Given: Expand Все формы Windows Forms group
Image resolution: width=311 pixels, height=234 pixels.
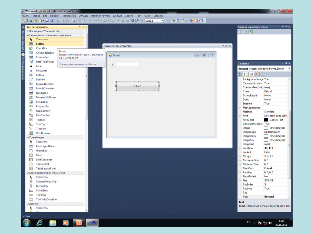Looking at the screenshot, I should [x=28, y=31].
